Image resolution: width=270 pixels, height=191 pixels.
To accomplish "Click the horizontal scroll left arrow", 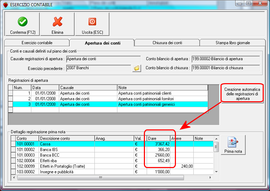I will [x=14, y=177].
